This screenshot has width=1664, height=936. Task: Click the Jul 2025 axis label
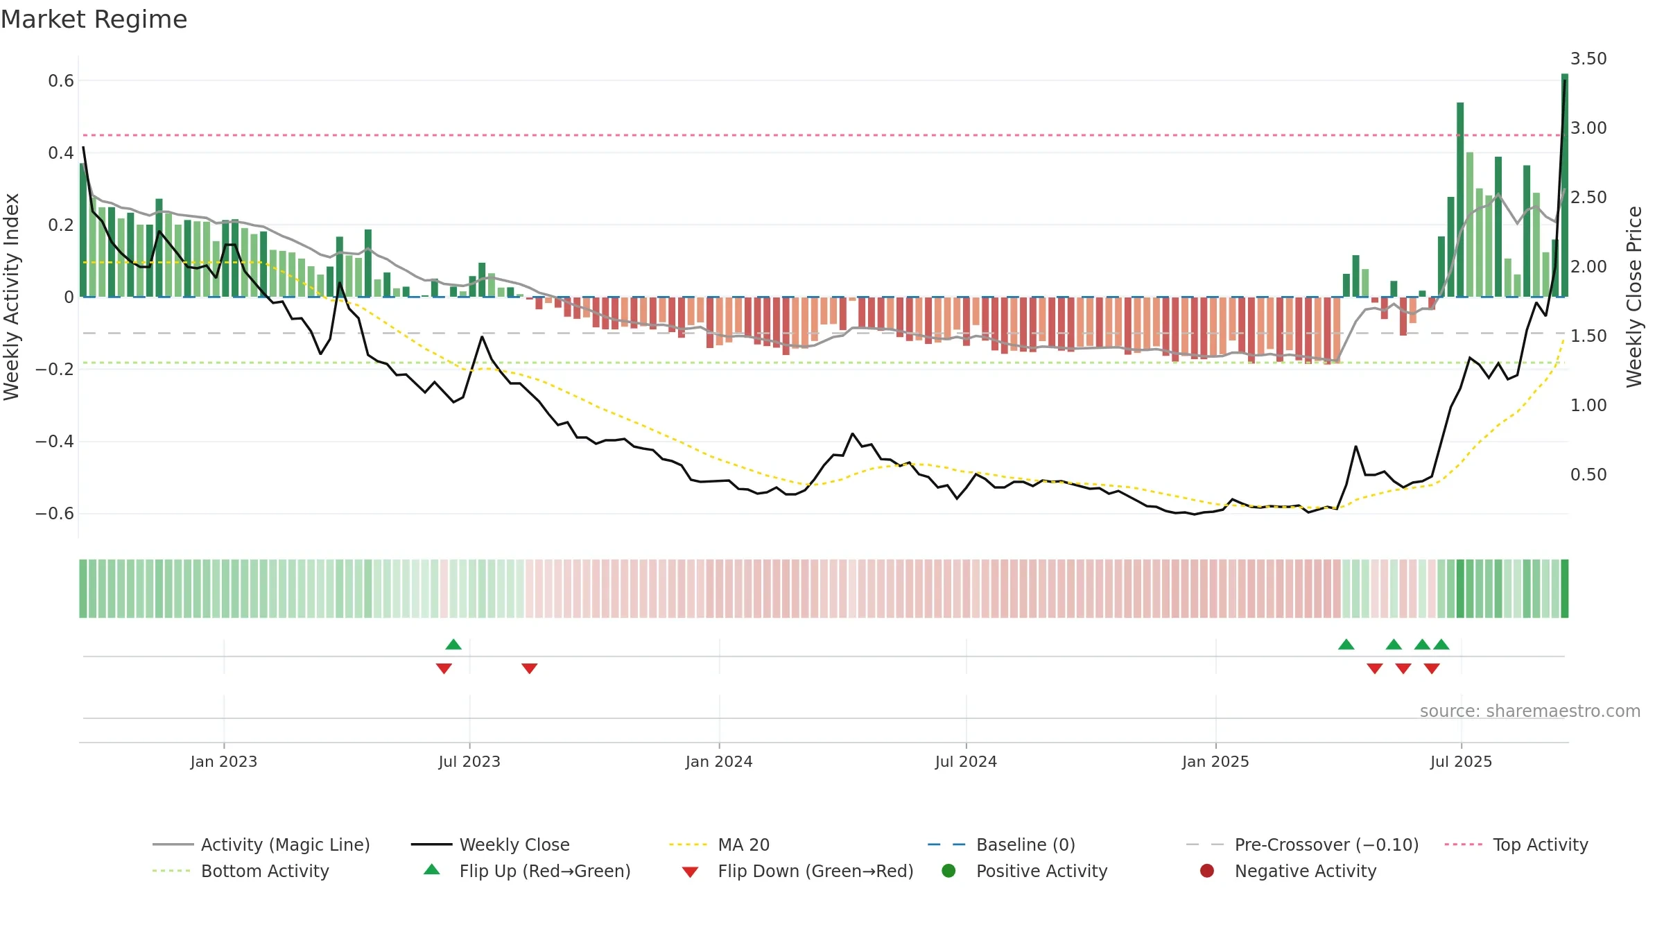[1461, 761]
